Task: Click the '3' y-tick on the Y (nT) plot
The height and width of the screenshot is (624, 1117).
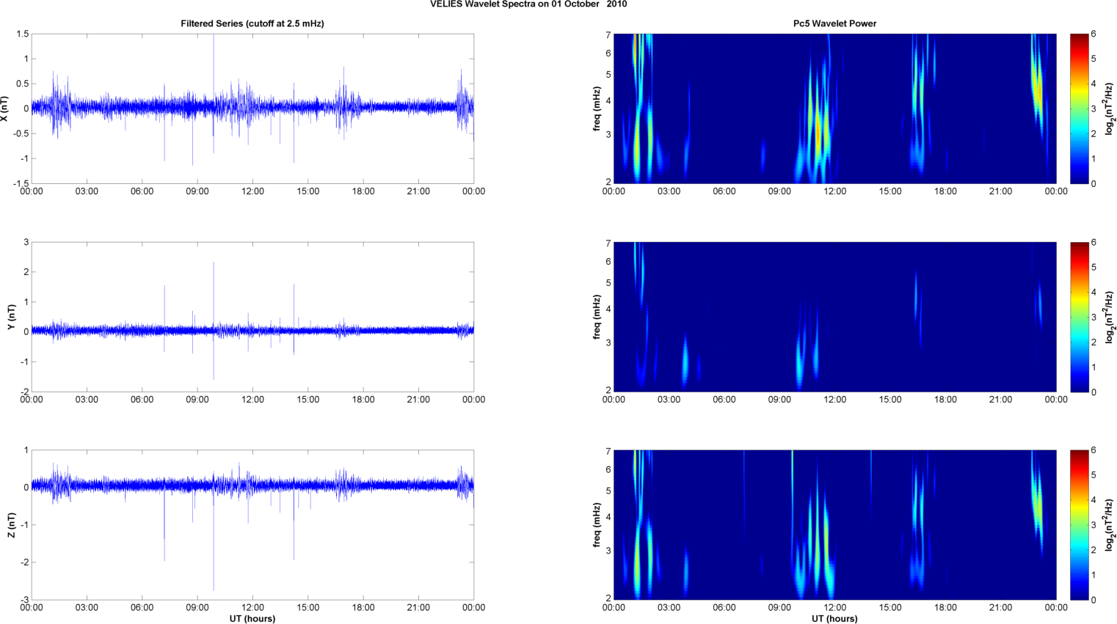Action: [x=26, y=242]
